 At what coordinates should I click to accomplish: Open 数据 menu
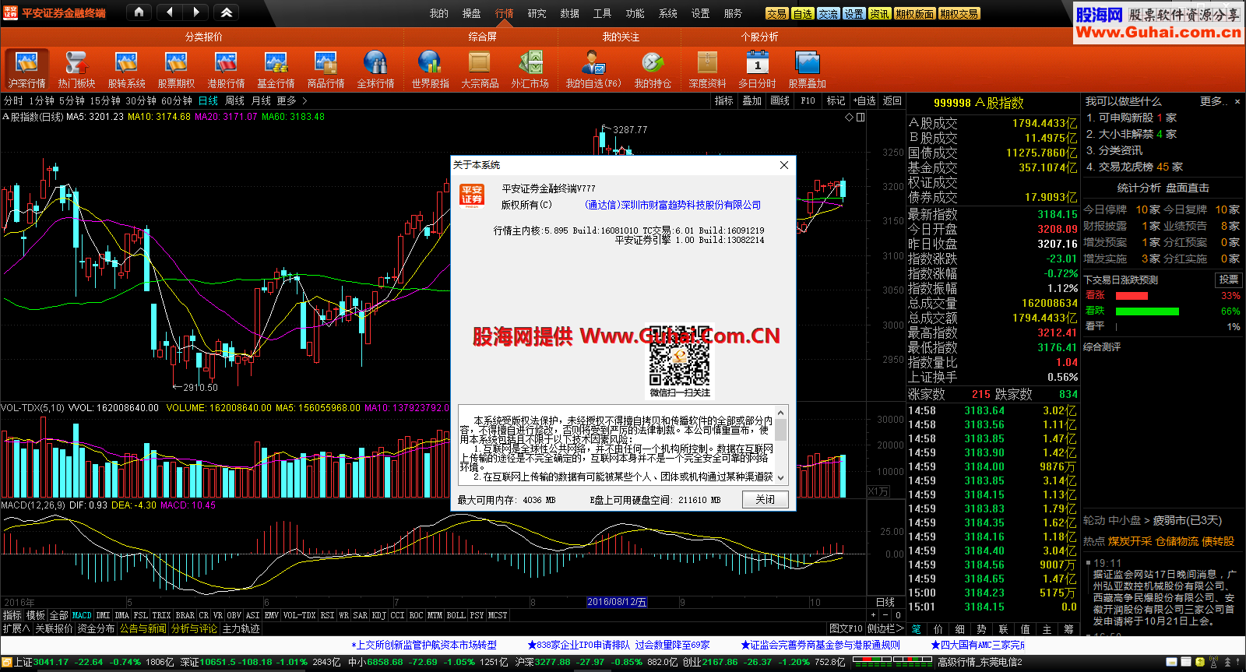coord(570,13)
